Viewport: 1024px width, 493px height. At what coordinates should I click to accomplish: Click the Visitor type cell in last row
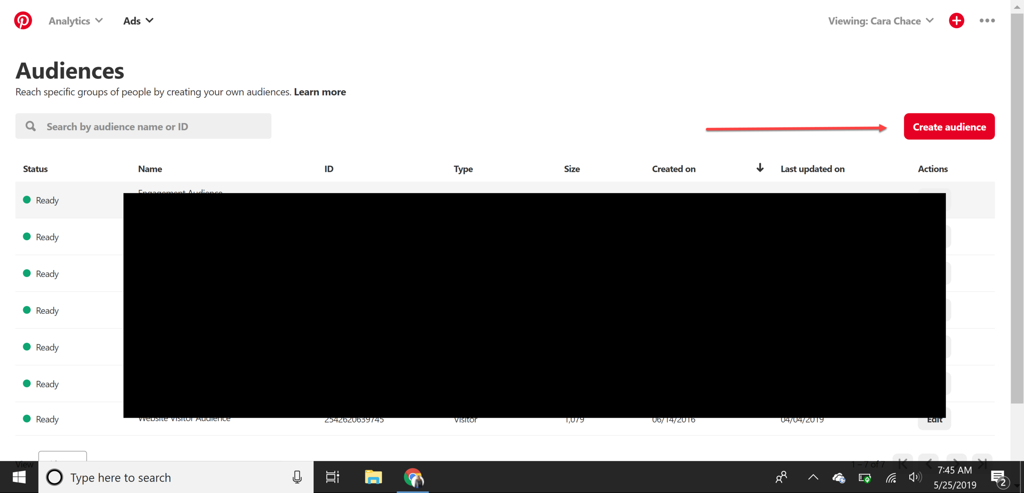point(465,421)
